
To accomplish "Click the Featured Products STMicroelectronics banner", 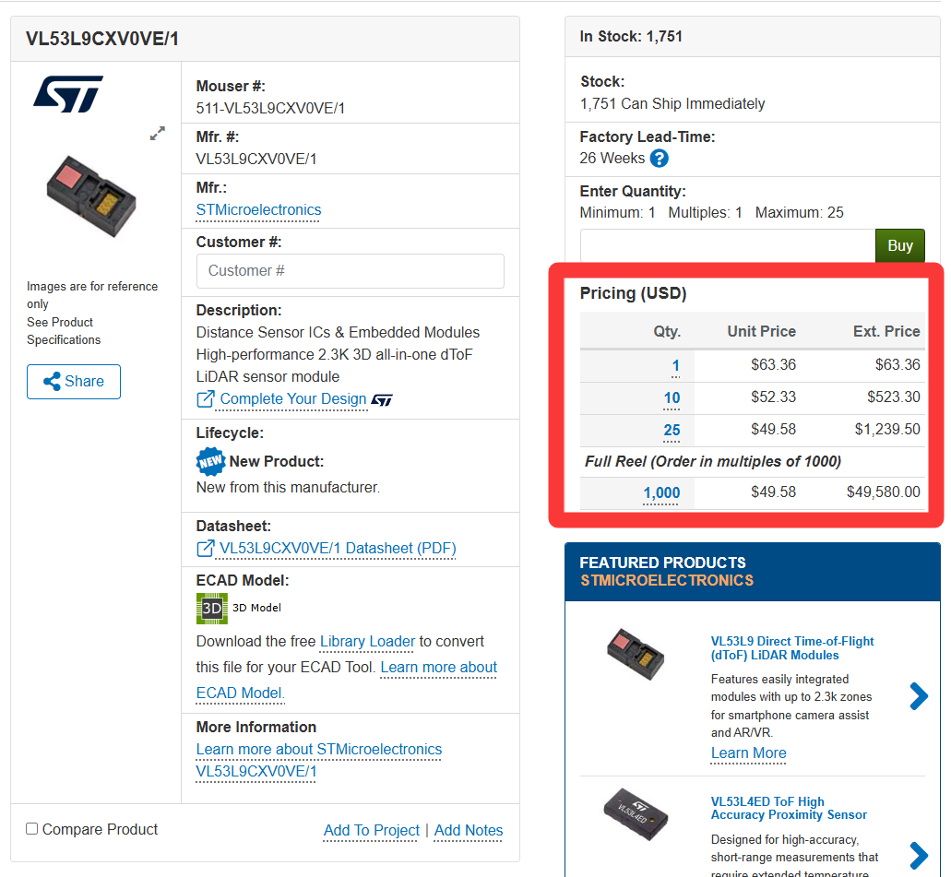I will (x=752, y=572).
